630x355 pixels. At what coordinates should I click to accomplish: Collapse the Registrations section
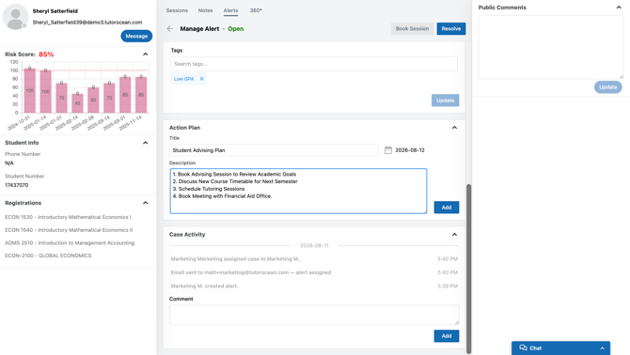point(146,203)
